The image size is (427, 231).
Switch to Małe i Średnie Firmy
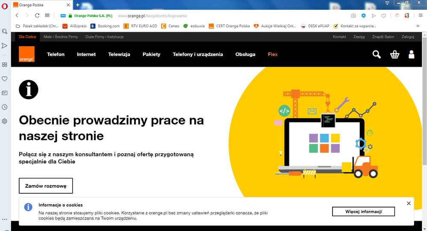coord(61,37)
